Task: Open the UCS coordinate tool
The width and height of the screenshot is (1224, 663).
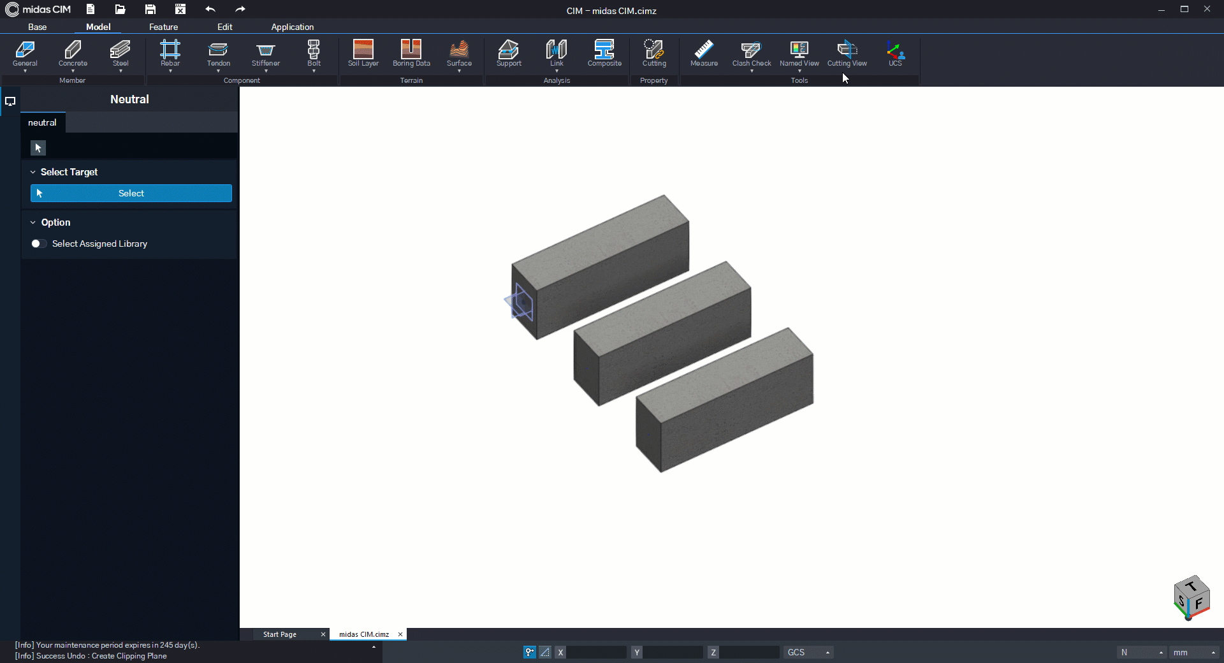Action: coord(895,53)
